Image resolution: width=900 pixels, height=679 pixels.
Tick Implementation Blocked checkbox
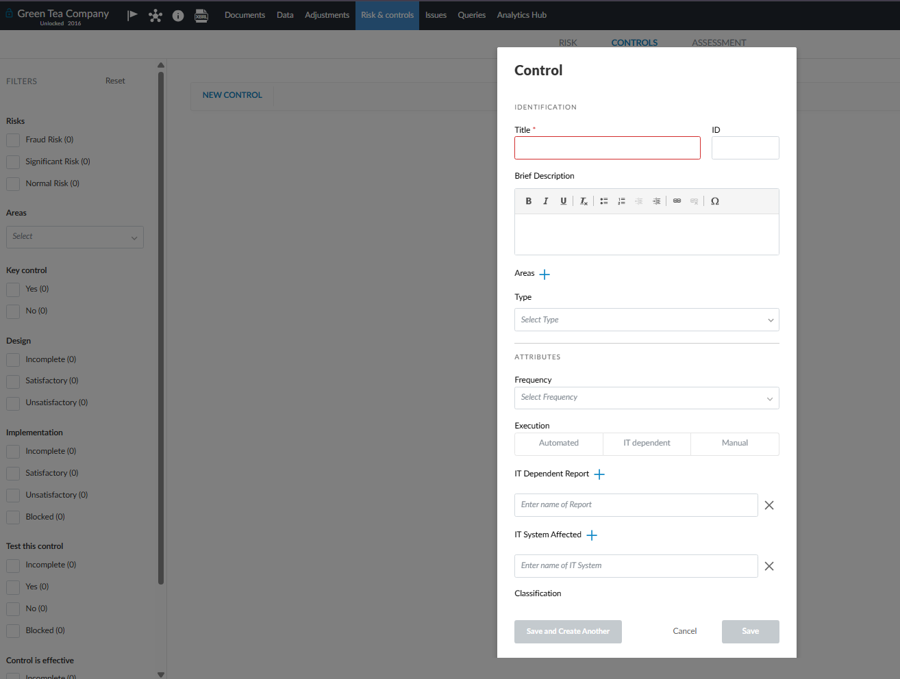(13, 517)
